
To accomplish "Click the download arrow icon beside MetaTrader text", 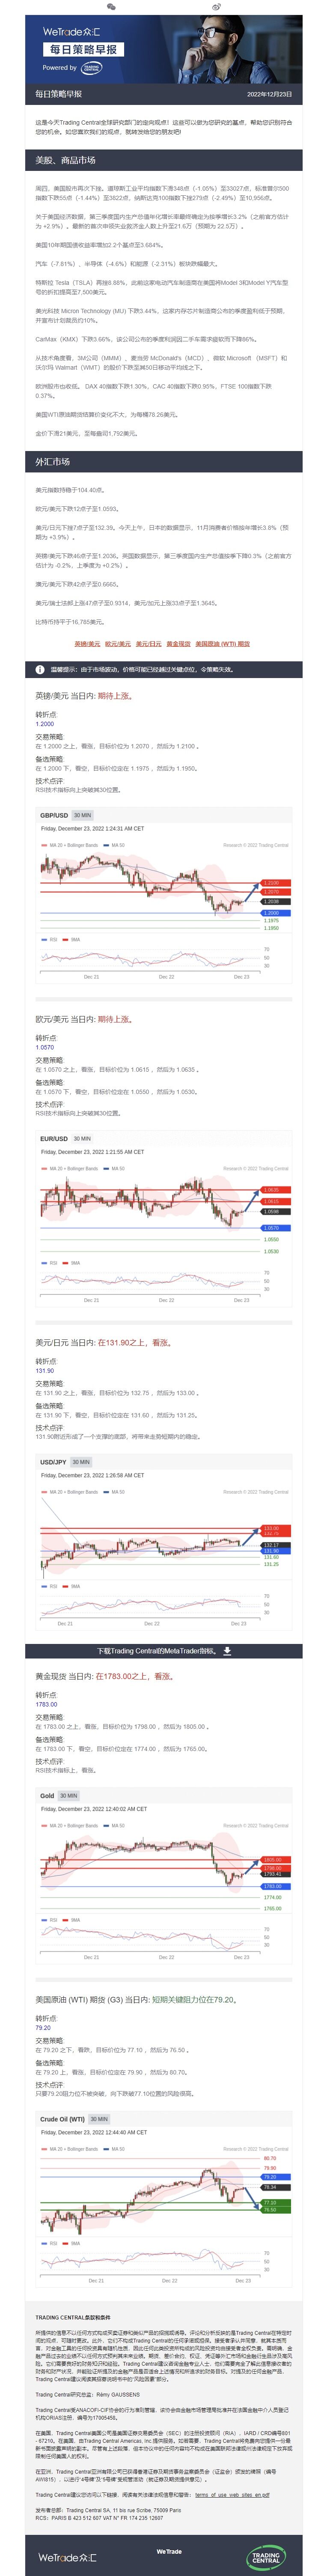I will click(x=227, y=1651).
